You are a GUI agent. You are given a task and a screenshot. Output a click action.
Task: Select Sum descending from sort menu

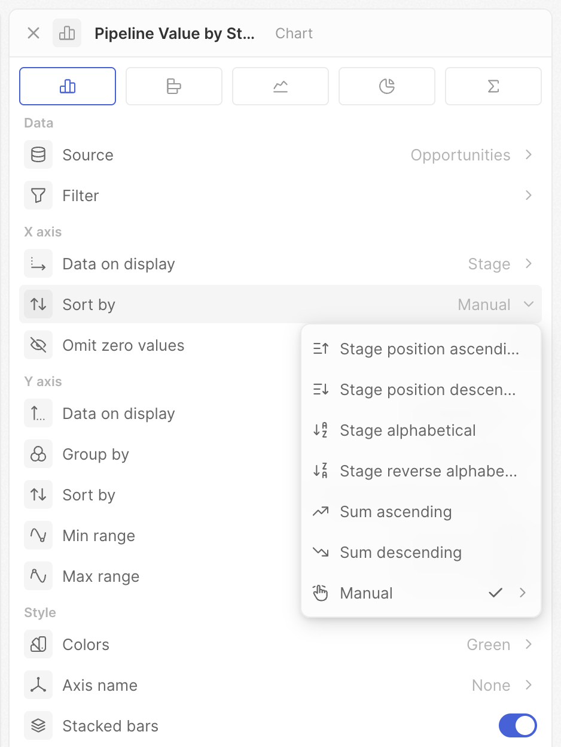(400, 552)
